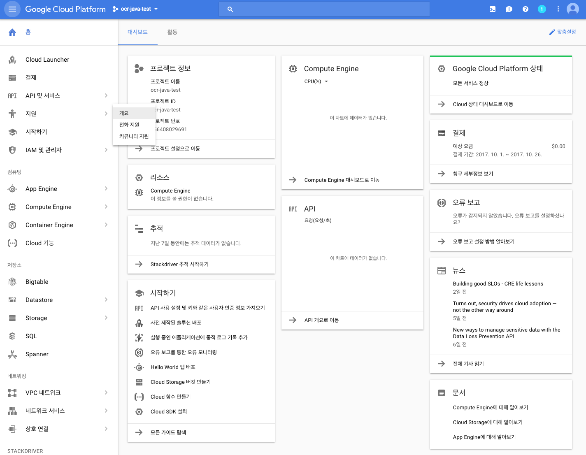Expand the Container Engine submenu chevron
The height and width of the screenshot is (455, 586).
click(x=106, y=225)
